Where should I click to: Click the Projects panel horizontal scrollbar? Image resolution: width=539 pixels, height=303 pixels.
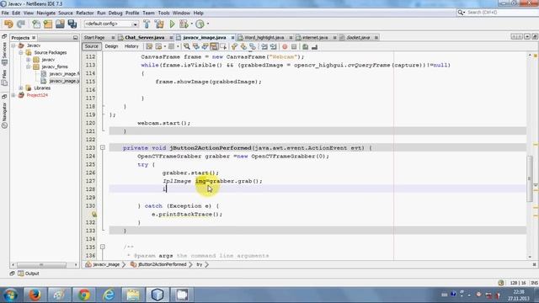click(41, 265)
